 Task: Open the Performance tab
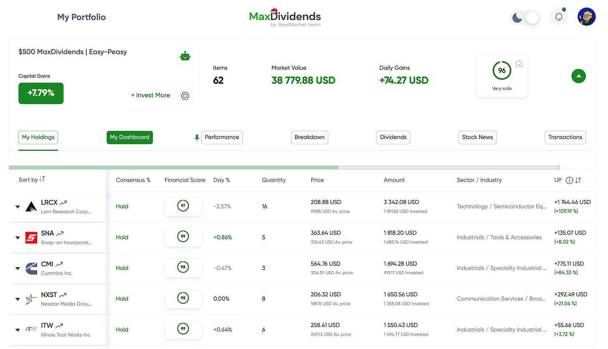(222, 138)
